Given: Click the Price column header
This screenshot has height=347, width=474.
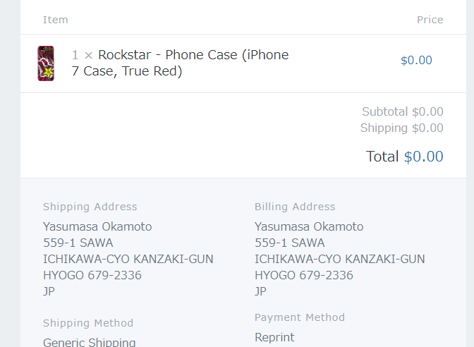Looking at the screenshot, I should coord(430,20).
